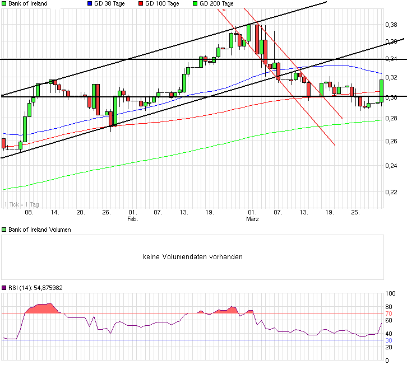Click the Bank of Ireland Volumen legend square
Viewport: 407px width, 365px height.
(3, 230)
